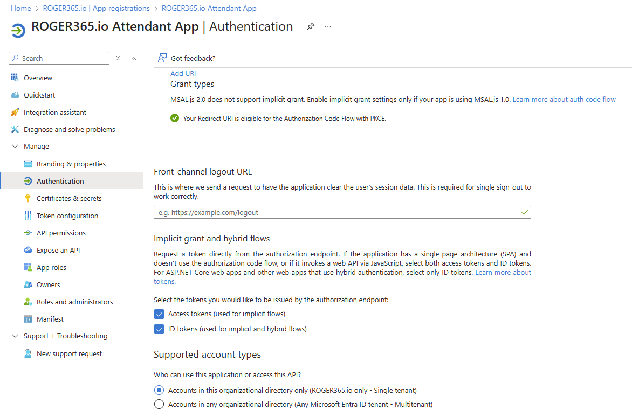Click the Expose an API cloud icon
The image size is (632, 417).
tap(28, 250)
